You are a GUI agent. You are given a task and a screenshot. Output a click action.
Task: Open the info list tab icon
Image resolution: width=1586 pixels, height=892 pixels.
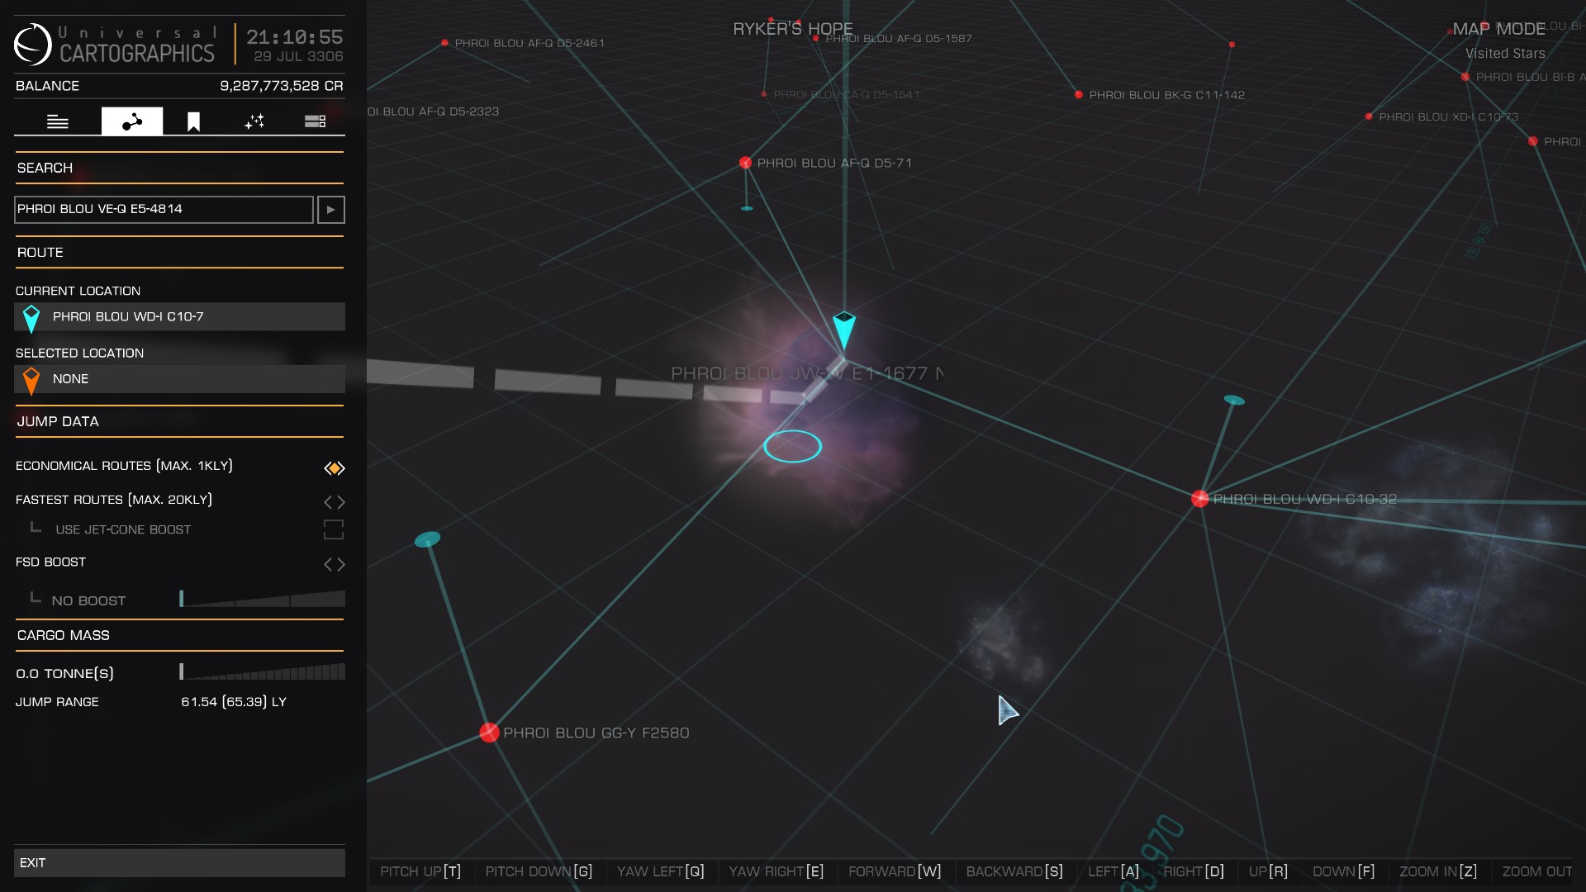pyautogui.click(x=58, y=121)
